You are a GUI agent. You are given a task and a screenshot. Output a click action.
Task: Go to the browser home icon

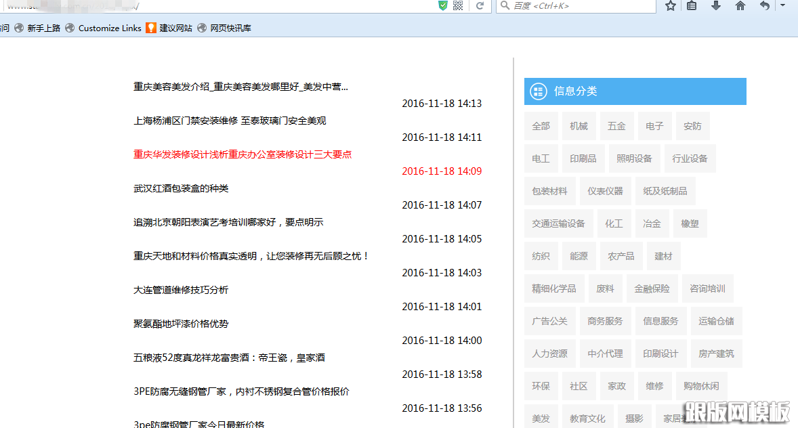pyautogui.click(x=740, y=5)
